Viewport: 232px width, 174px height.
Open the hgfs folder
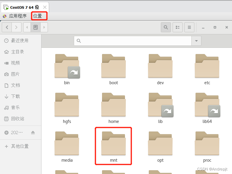point(67,108)
